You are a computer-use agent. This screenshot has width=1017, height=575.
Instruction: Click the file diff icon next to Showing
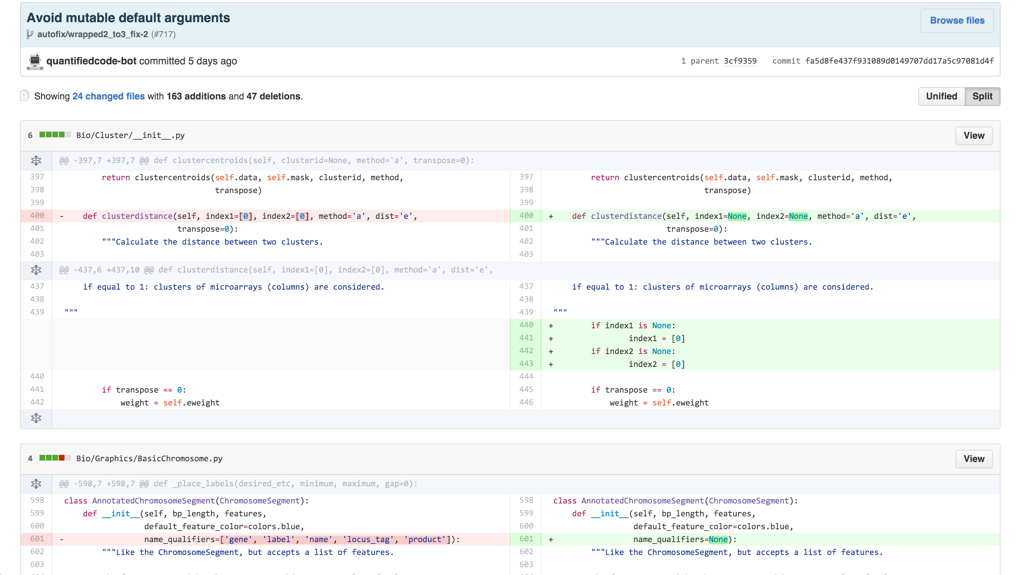coord(24,95)
